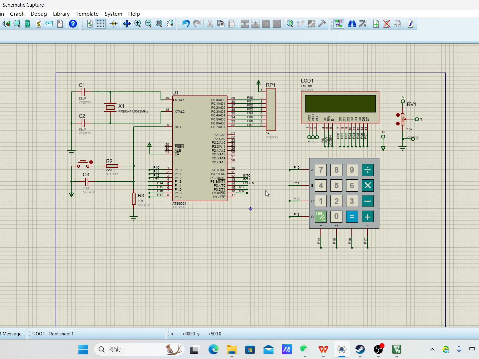Click the Zoom Out magnifier icon

pyautogui.click(x=148, y=24)
